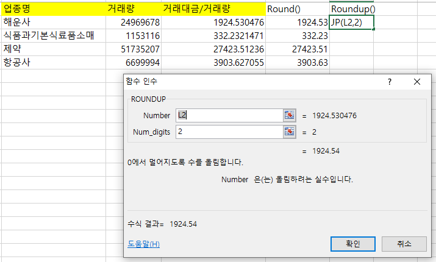
Task: Click the 함수 인수 dialog title
Action: click(x=141, y=81)
